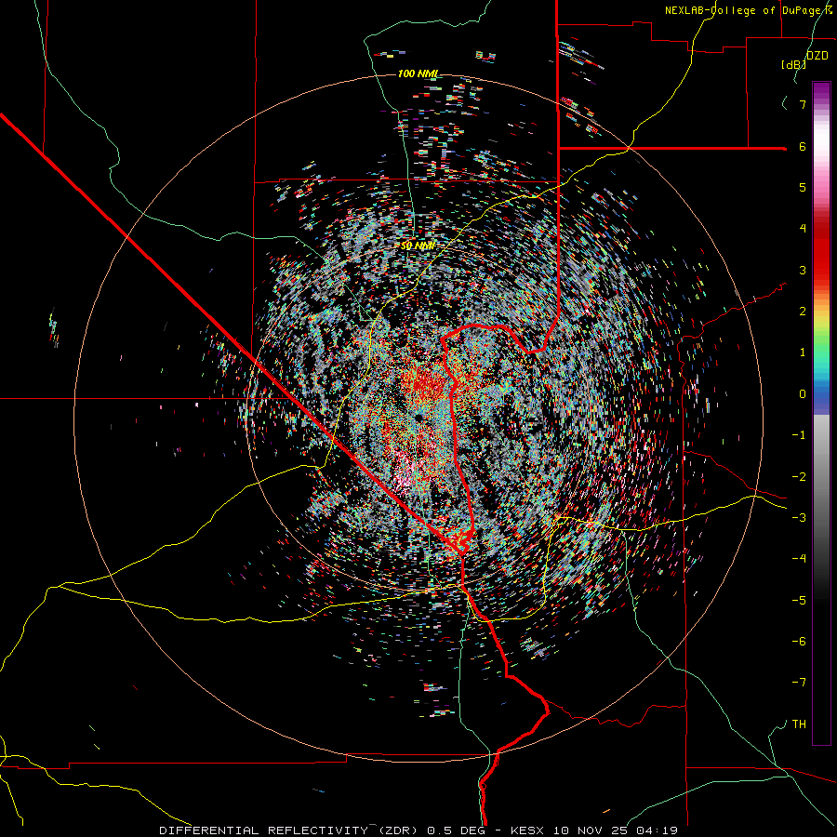Click the DIFFERENTIAL REFLECTIVITY title text
Screen dimensions: 837x837
point(264,830)
